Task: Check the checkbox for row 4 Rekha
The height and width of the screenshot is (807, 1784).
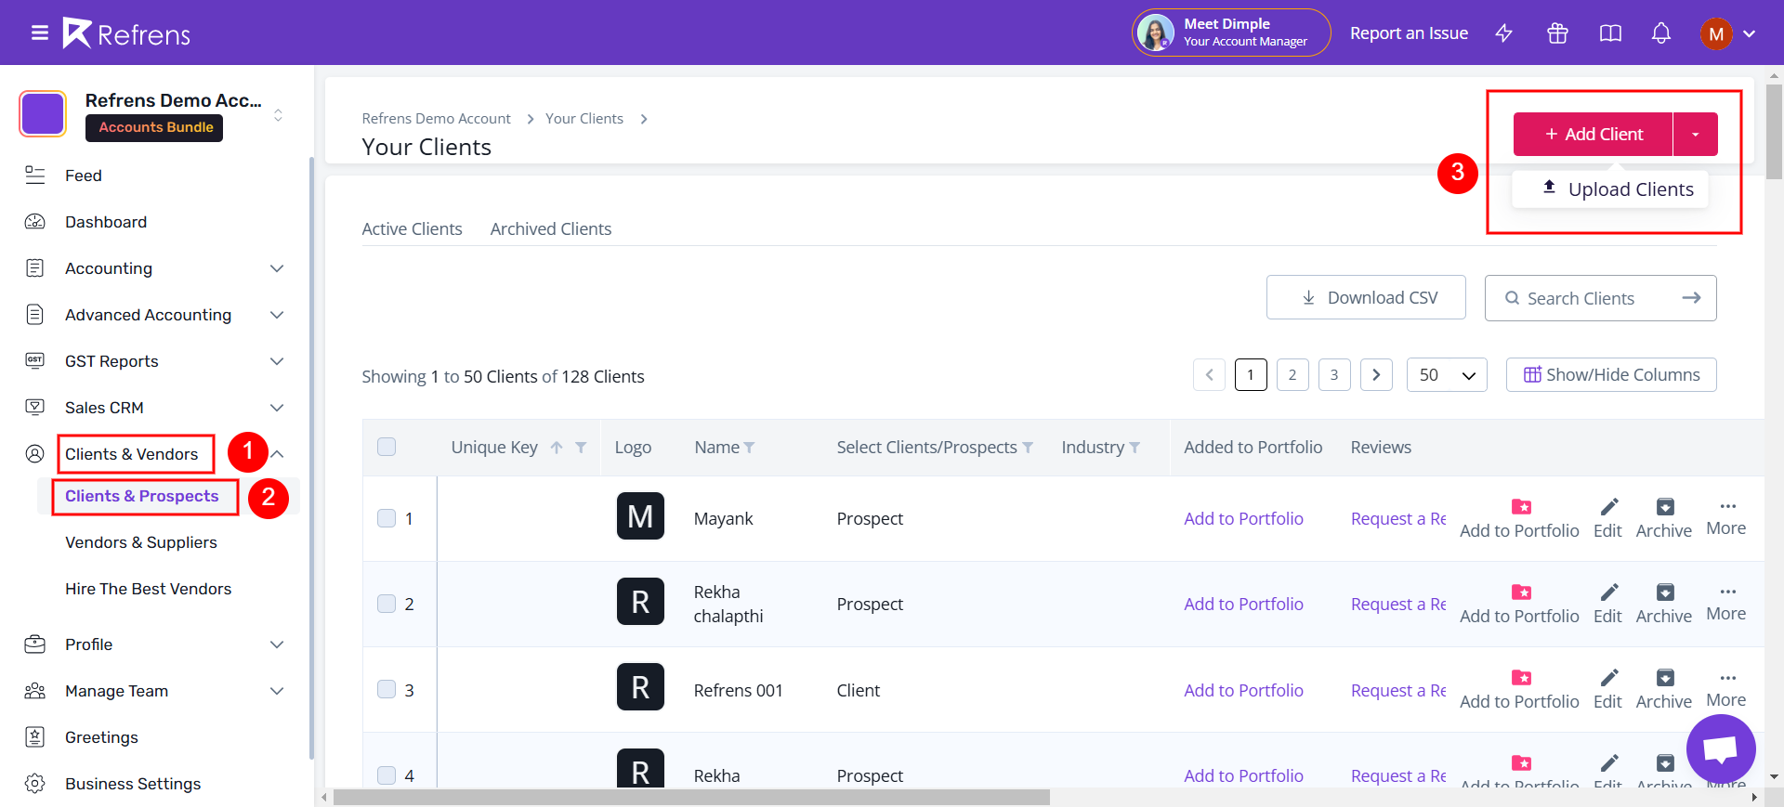Action: (387, 774)
